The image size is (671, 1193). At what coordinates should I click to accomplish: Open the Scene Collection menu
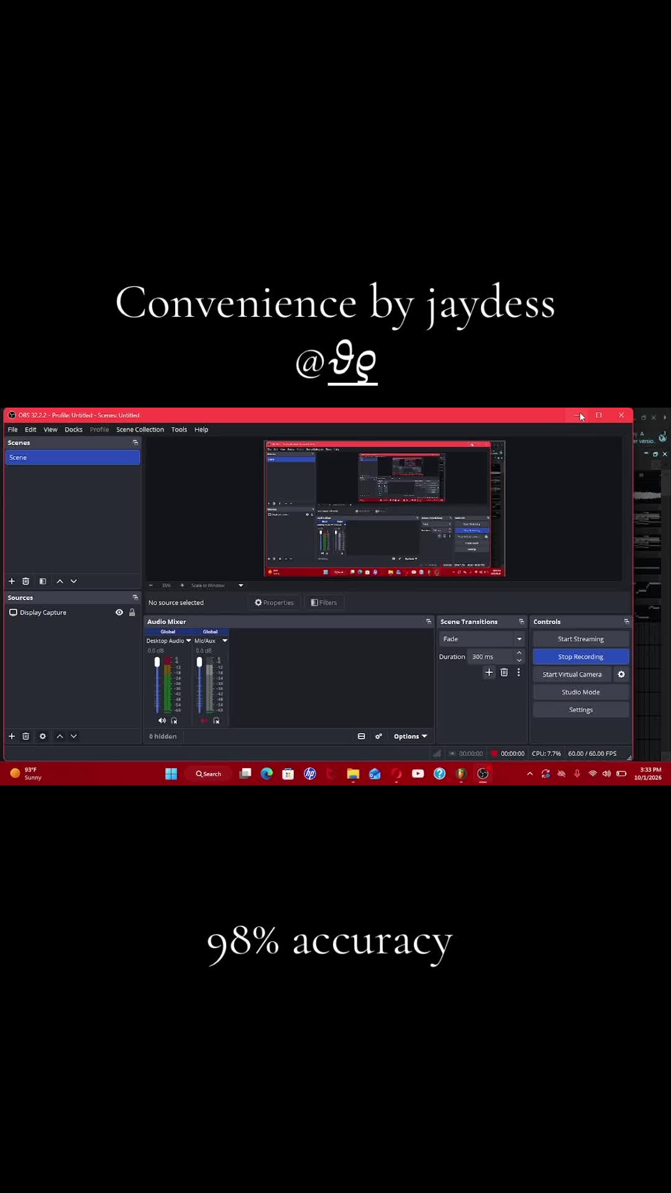[140, 429]
